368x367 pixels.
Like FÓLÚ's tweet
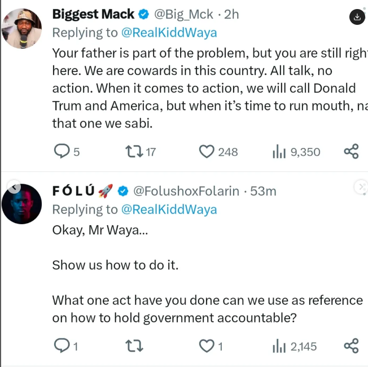(208, 346)
